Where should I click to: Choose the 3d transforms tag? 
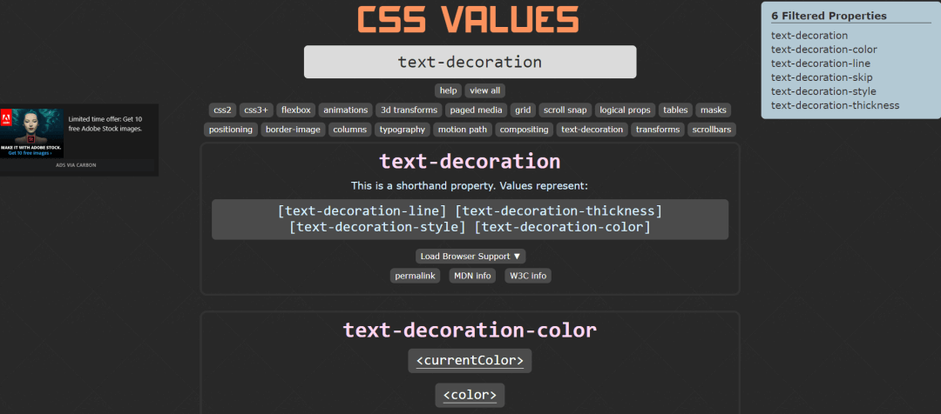tap(410, 110)
